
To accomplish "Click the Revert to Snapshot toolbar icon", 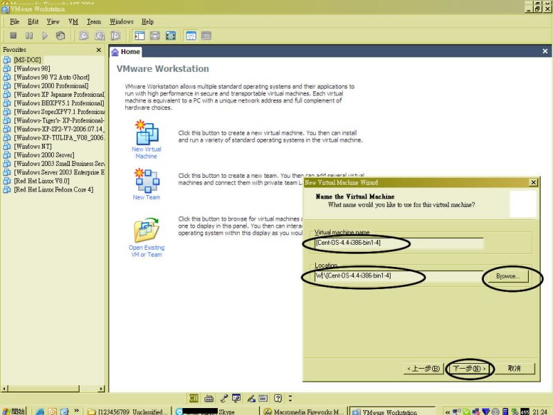I will coord(100,36).
